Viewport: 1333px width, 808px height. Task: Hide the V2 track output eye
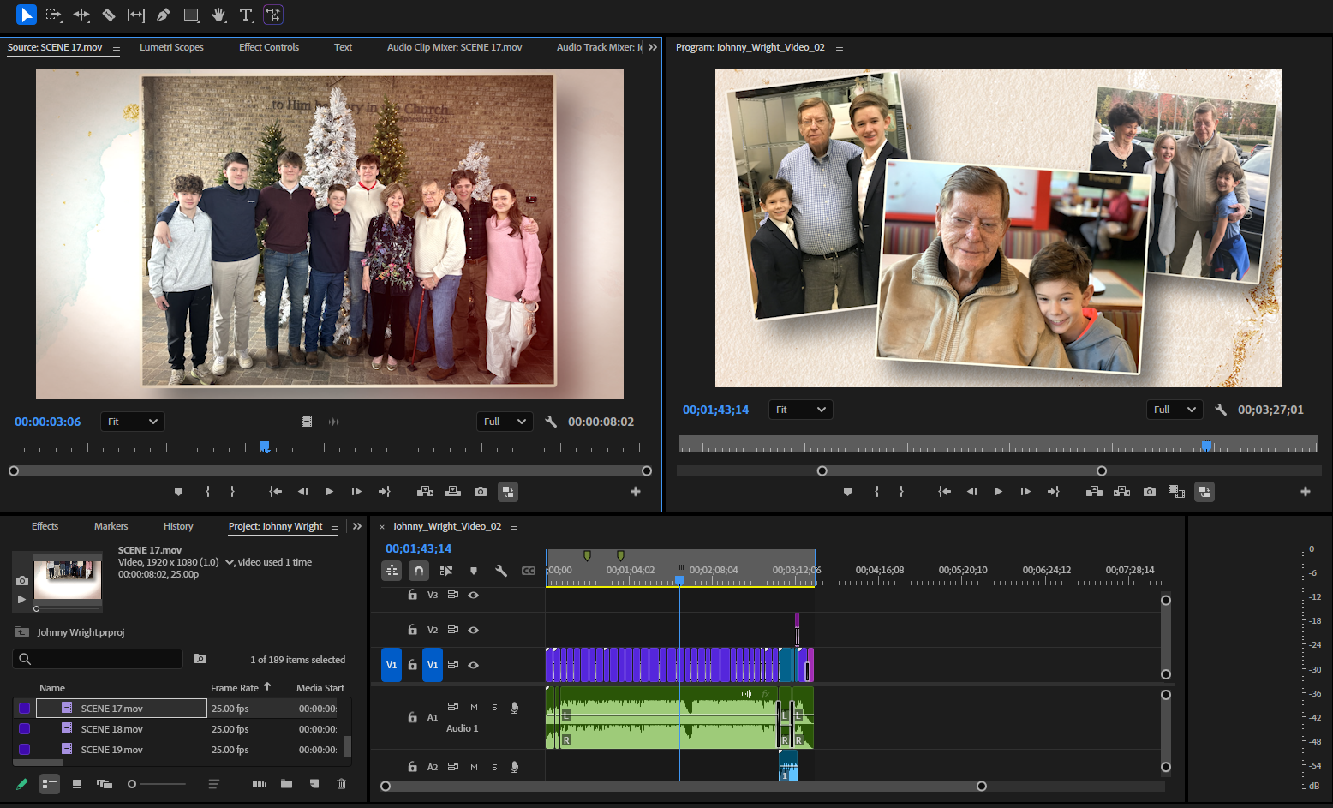click(473, 630)
